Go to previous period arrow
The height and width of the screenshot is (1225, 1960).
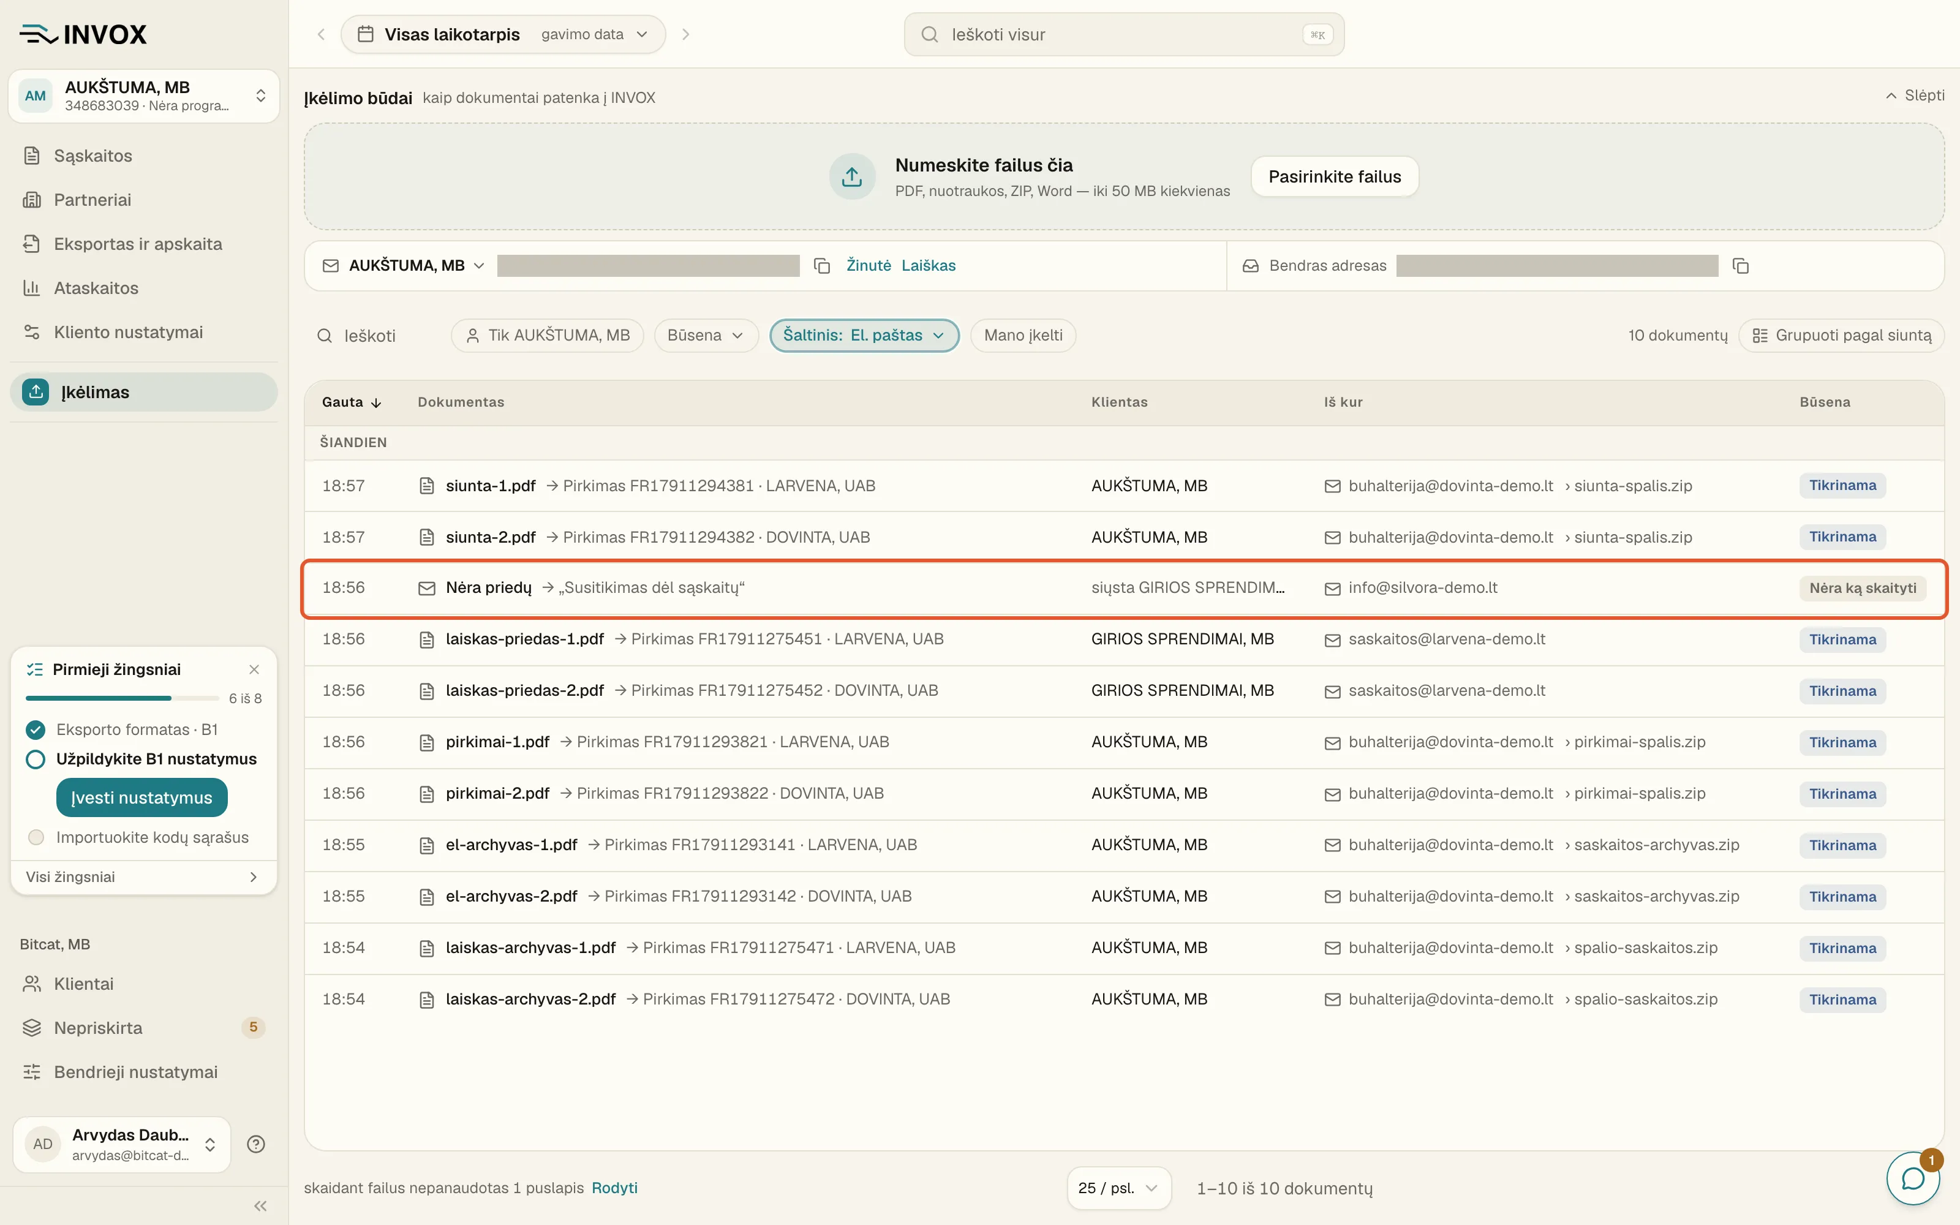pyautogui.click(x=322, y=34)
